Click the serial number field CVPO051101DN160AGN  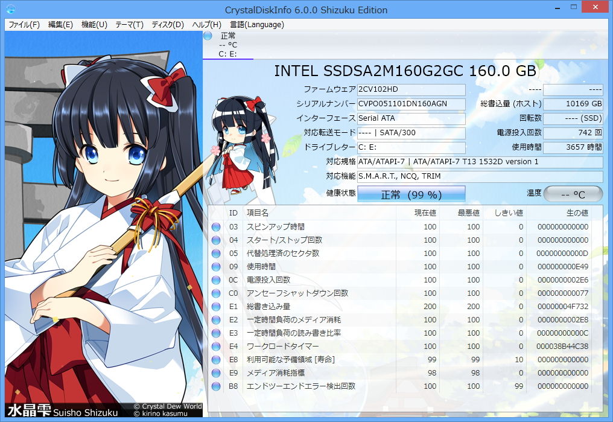click(x=411, y=104)
